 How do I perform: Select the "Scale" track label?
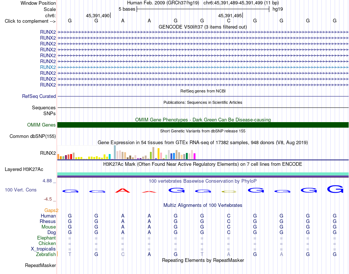point(50,9)
